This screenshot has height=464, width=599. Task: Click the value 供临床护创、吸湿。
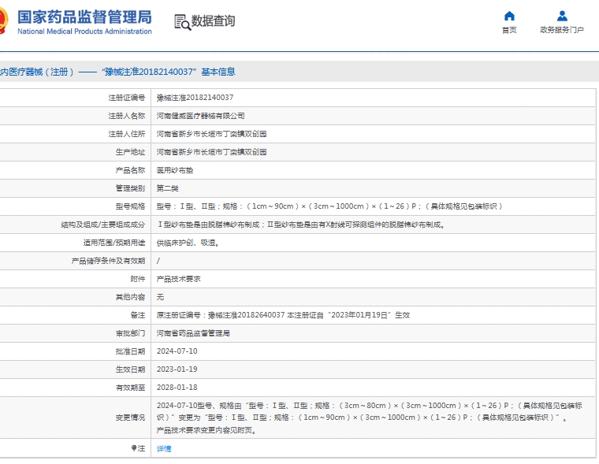(188, 243)
